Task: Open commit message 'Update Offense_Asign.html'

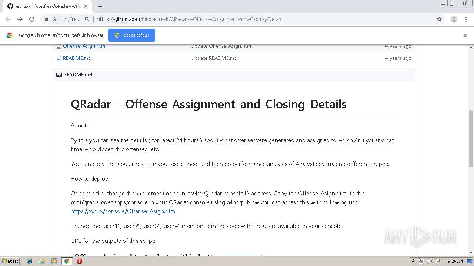Action: (x=221, y=46)
